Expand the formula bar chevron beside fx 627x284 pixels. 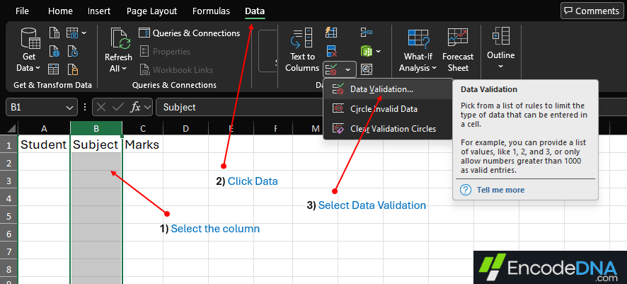(x=148, y=107)
